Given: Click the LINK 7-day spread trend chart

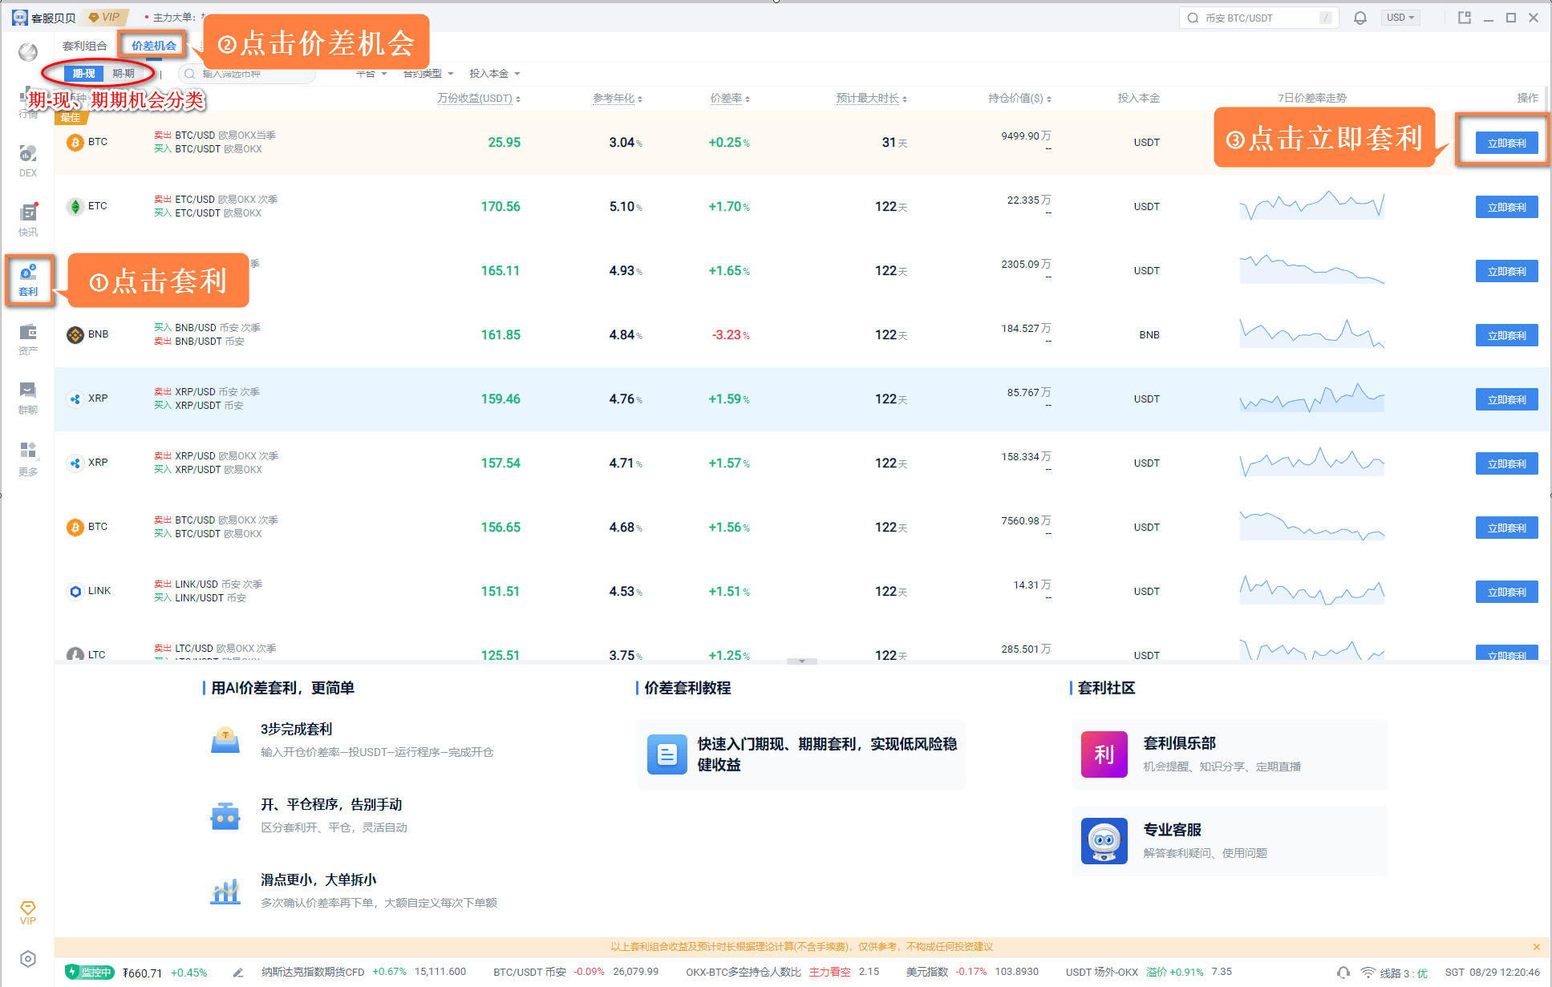Looking at the screenshot, I should (x=1312, y=590).
